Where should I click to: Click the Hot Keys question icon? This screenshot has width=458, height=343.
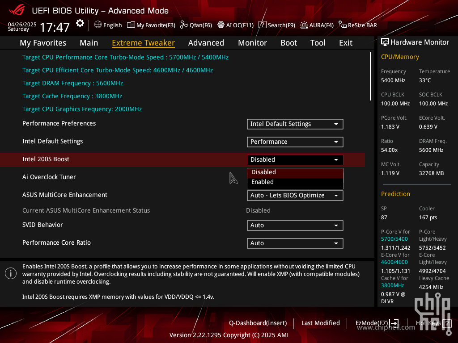(x=447, y=323)
